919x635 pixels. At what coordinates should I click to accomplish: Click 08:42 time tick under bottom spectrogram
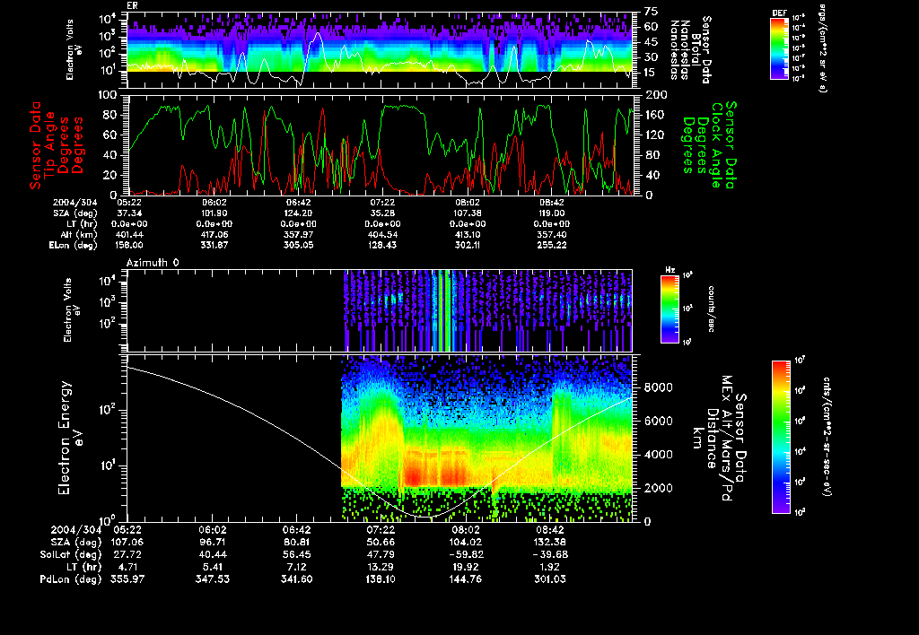551,530
